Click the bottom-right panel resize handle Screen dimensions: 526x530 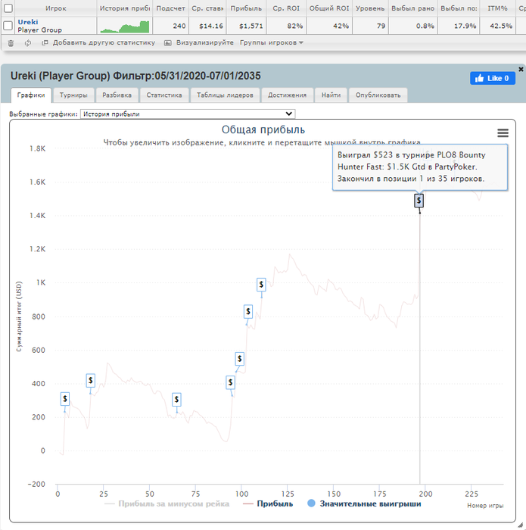[521, 525]
